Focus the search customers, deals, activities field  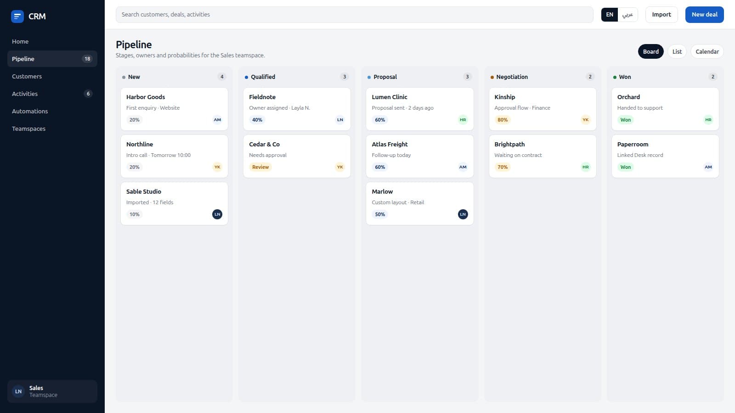[x=354, y=15]
